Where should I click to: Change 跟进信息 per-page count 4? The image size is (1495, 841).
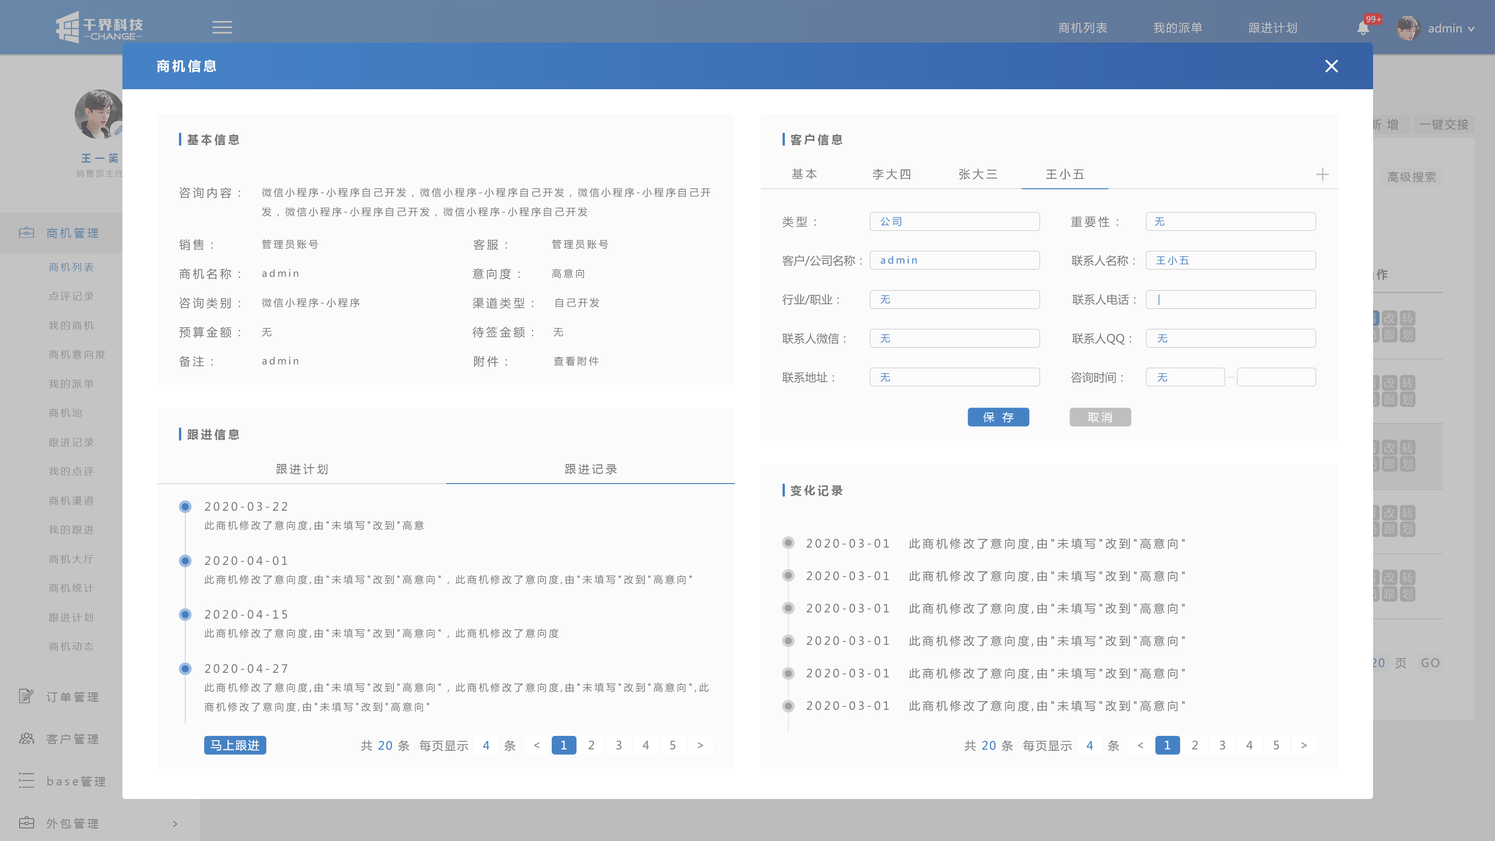pos(486,745)
